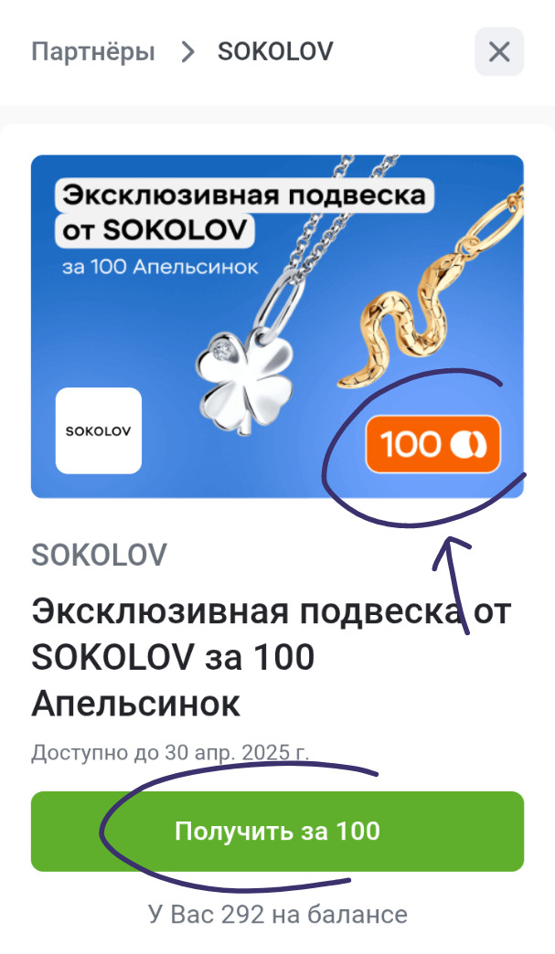Click the orange coin icon in the 100 badge
Viewport: 555px width, 954px height.
468,444
